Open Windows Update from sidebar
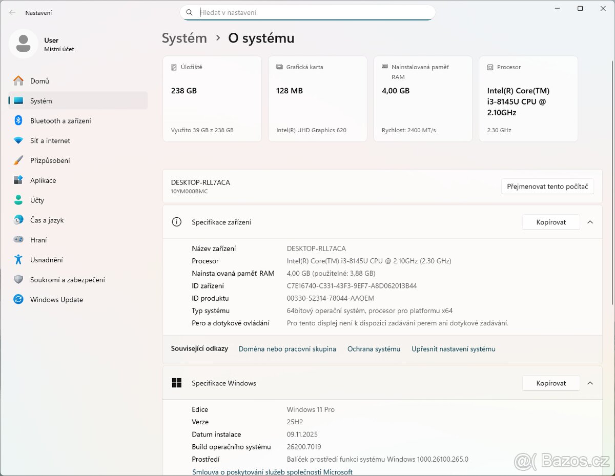Image resolution: width=615 pixels, height=476 pixels. pos(54,300)
